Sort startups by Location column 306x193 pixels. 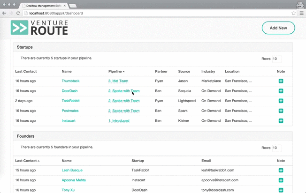tap(232, 72)
